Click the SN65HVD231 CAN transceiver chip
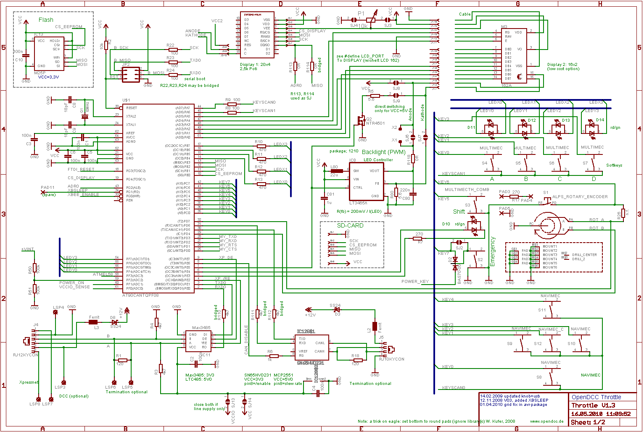 [x=311, y=347]
